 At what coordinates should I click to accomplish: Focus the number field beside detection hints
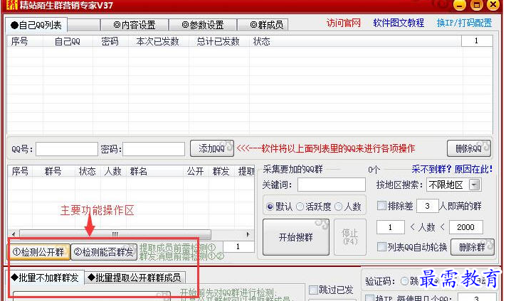(x=238, y=246)
